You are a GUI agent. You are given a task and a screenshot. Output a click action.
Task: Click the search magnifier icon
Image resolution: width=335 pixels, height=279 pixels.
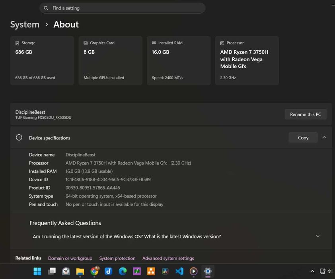[x=46, y=8]
